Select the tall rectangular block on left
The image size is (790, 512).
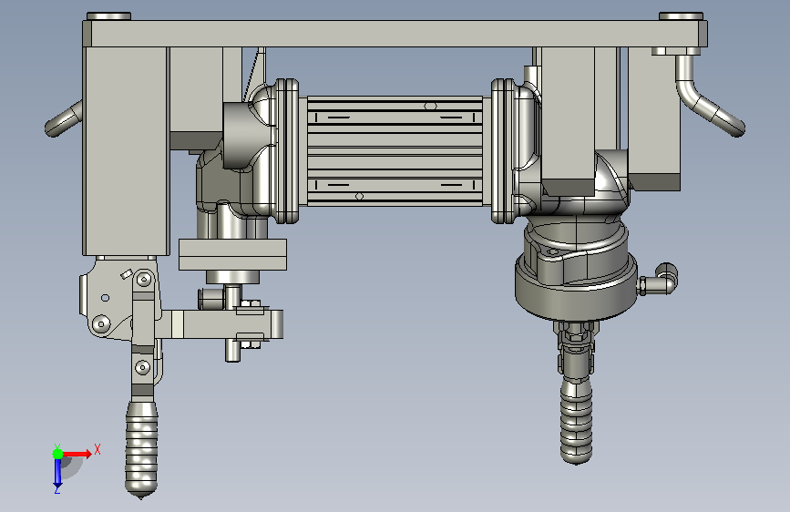[x=126, y=151]
